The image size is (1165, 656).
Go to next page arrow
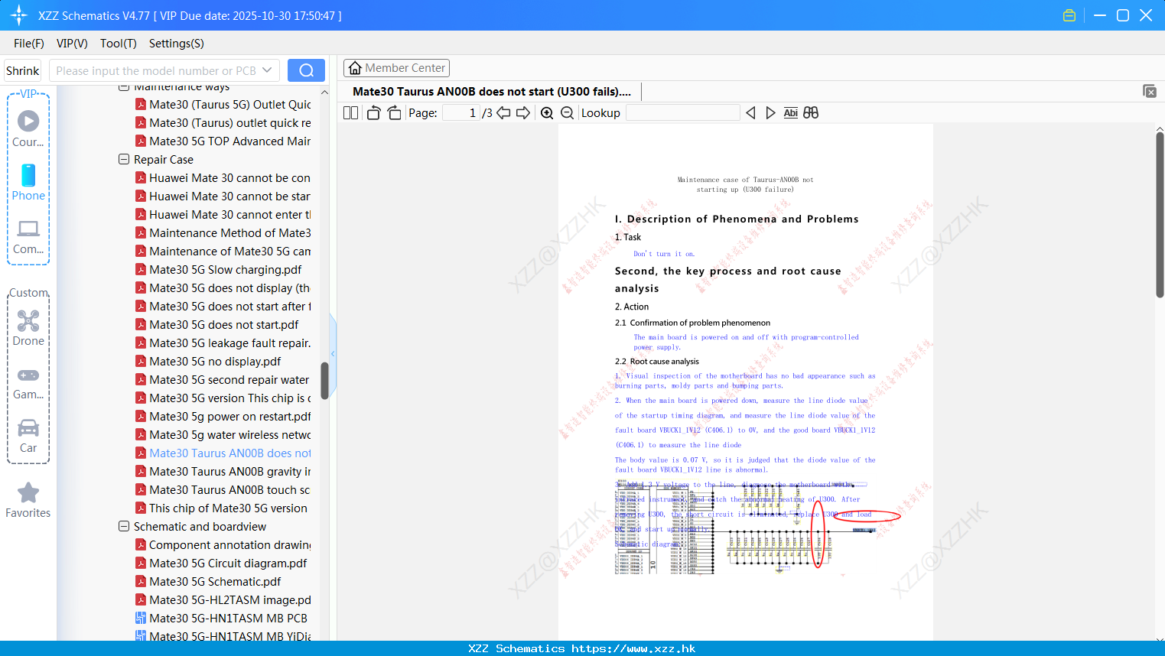[523, 113]
